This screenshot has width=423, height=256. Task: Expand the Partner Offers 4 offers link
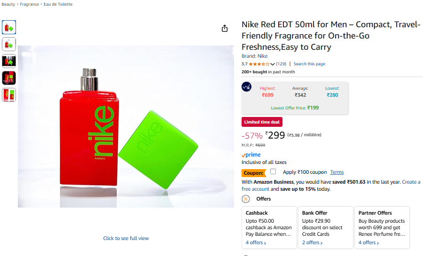pos(368,243)
